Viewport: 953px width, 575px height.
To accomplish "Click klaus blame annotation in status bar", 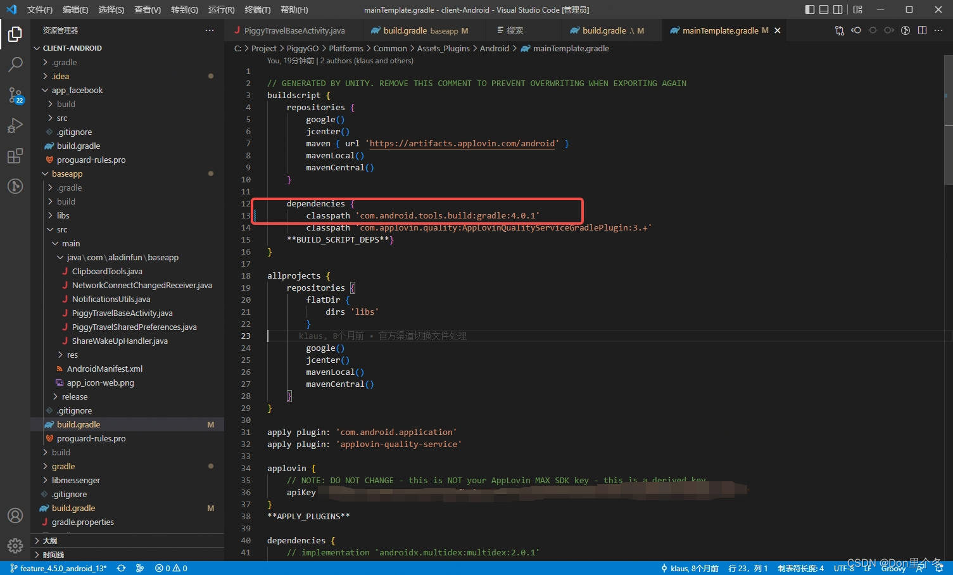I will pos(690,568).
